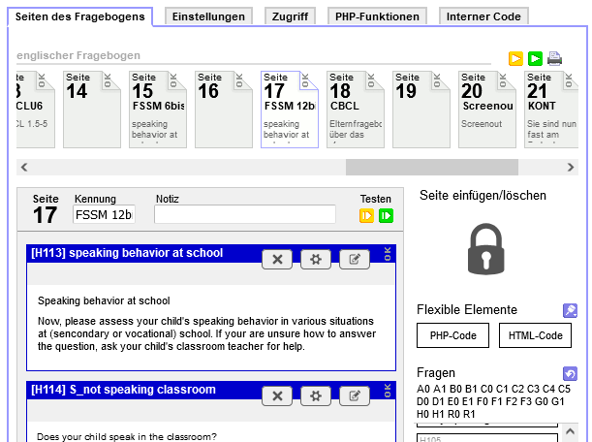Test page 17 with green play icon
The image size is (592, 442).
pyautogui.click(x=386, y=216)
